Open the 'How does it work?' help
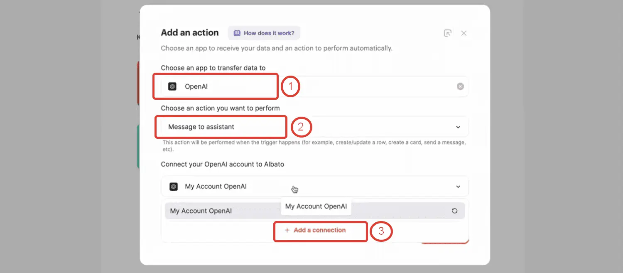 [264, 33]
